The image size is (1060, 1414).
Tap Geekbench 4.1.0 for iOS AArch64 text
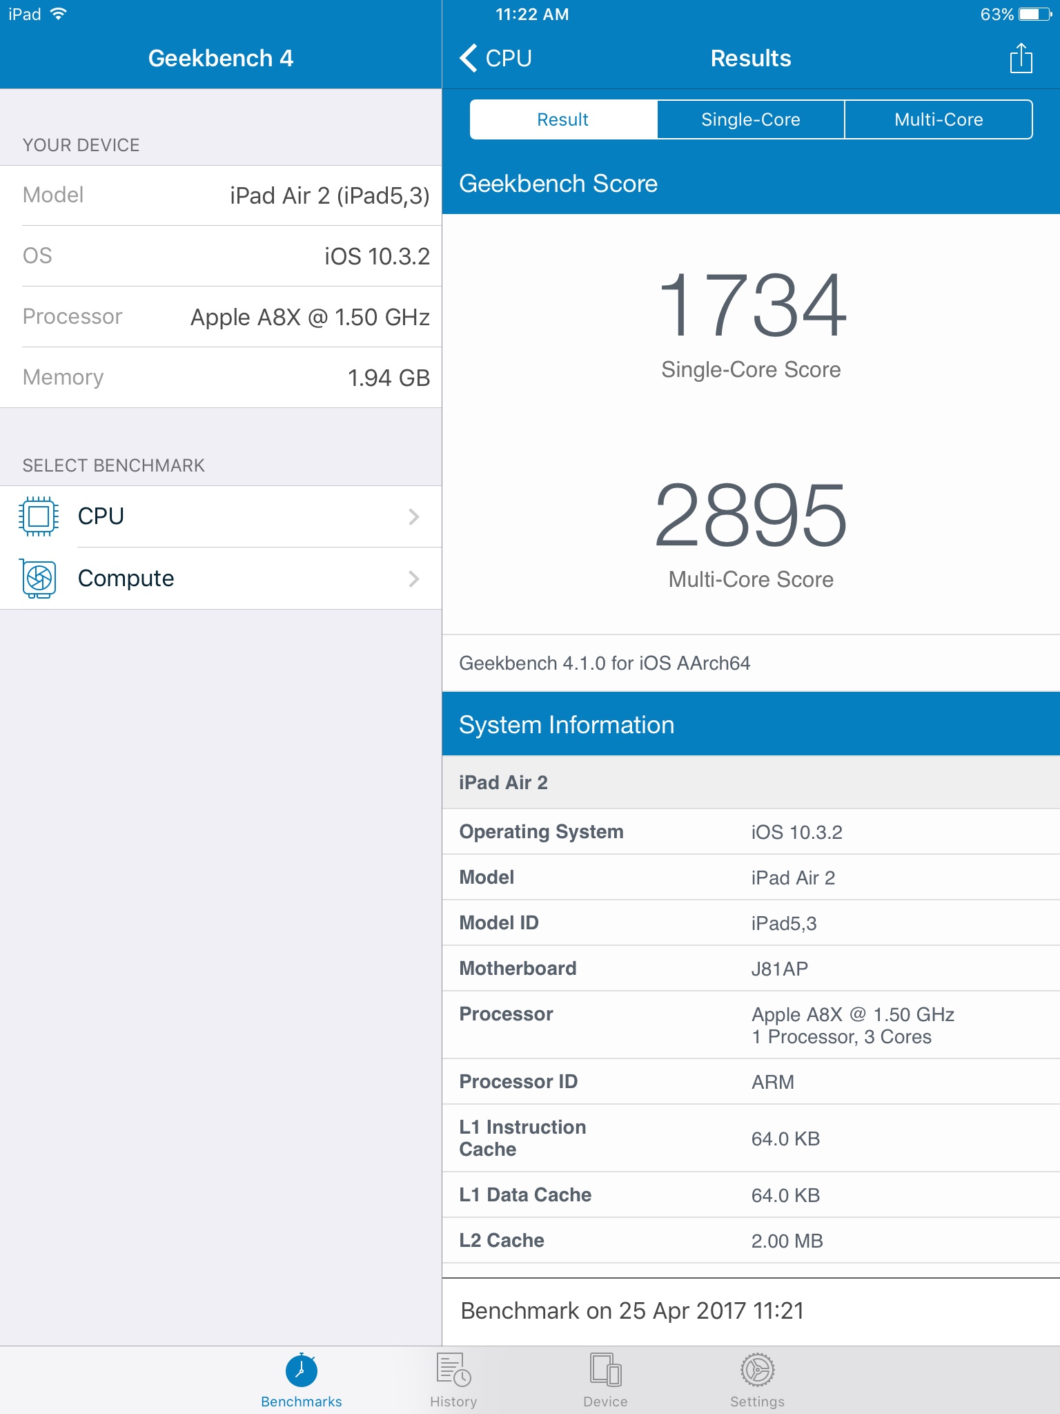605,664
